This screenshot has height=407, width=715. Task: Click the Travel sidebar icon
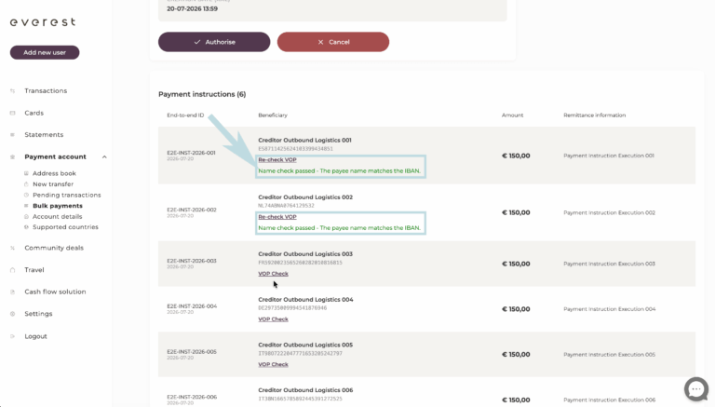tap(12, 270)
